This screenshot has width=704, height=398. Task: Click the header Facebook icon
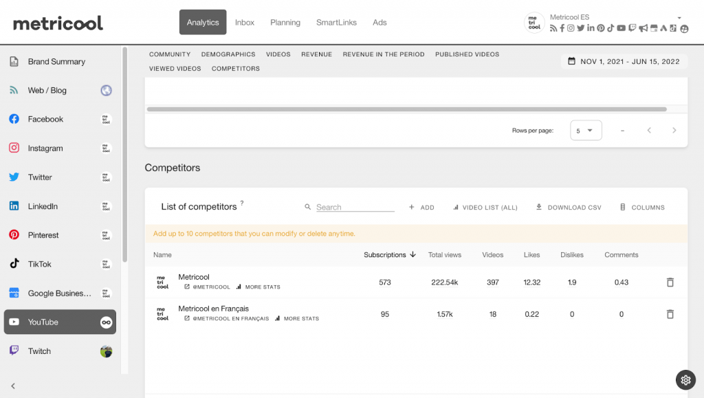[562, 28]
